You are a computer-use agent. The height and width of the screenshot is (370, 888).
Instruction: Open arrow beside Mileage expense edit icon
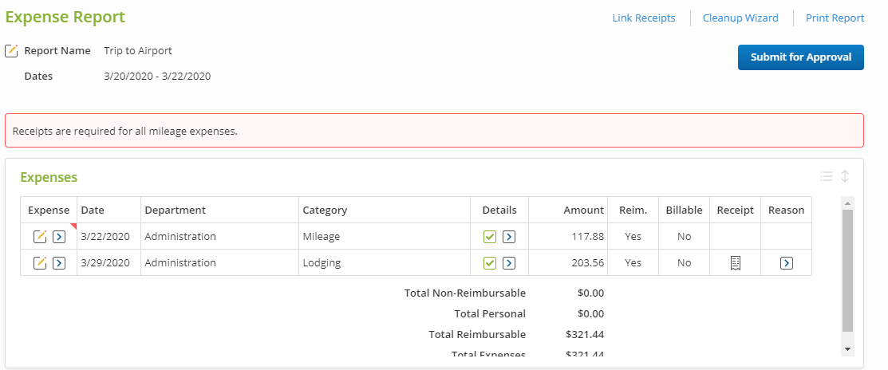click(x=59, y=237)
